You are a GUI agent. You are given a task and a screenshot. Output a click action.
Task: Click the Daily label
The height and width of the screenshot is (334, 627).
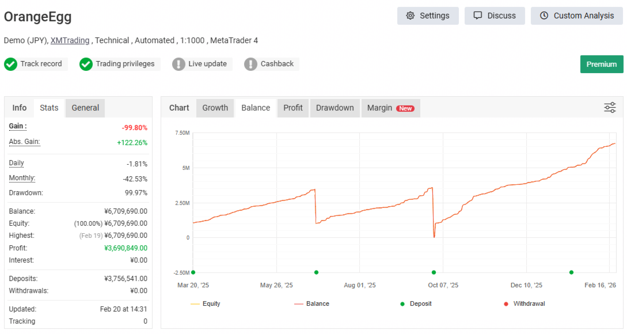click(x=16, y=163)
